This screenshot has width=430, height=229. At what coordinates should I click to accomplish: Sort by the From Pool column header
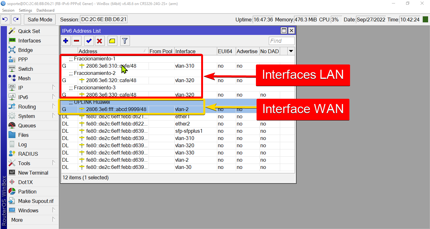(x=161, y=51)
